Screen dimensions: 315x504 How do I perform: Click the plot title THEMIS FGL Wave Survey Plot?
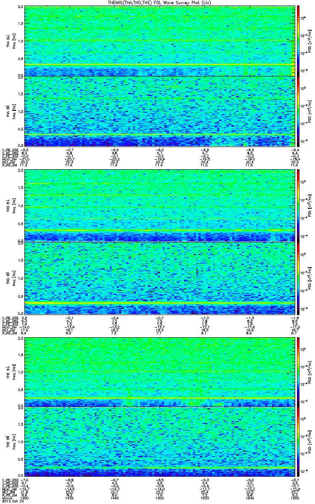(x=160, y=3)
